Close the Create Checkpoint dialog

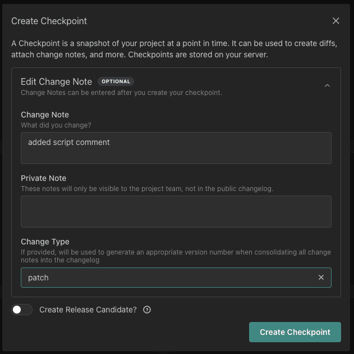pyautogui.click(x=335, y=21)
